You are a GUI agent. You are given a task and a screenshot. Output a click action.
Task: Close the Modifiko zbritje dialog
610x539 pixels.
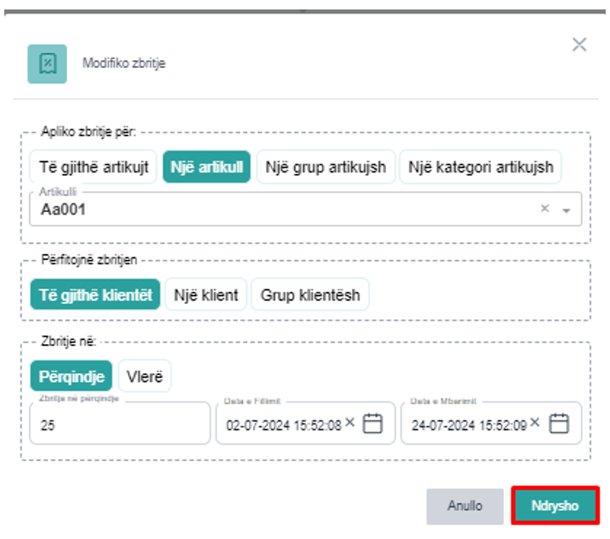point(579,45)
